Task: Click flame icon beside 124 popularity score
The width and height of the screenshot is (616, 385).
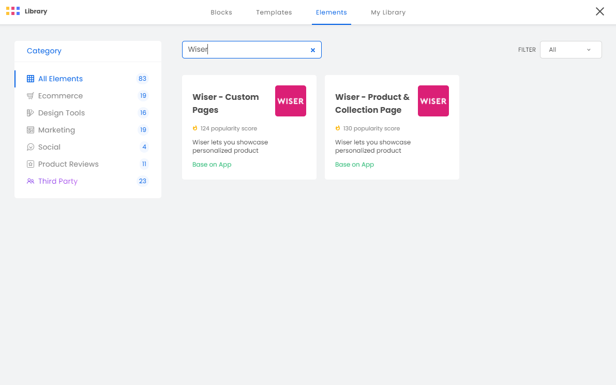Action: click(x=195, y=128)
